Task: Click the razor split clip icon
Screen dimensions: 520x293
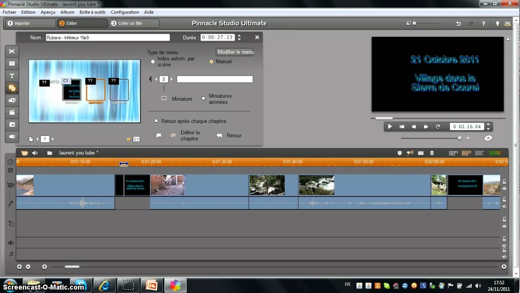Action: (x=421, y=153)
